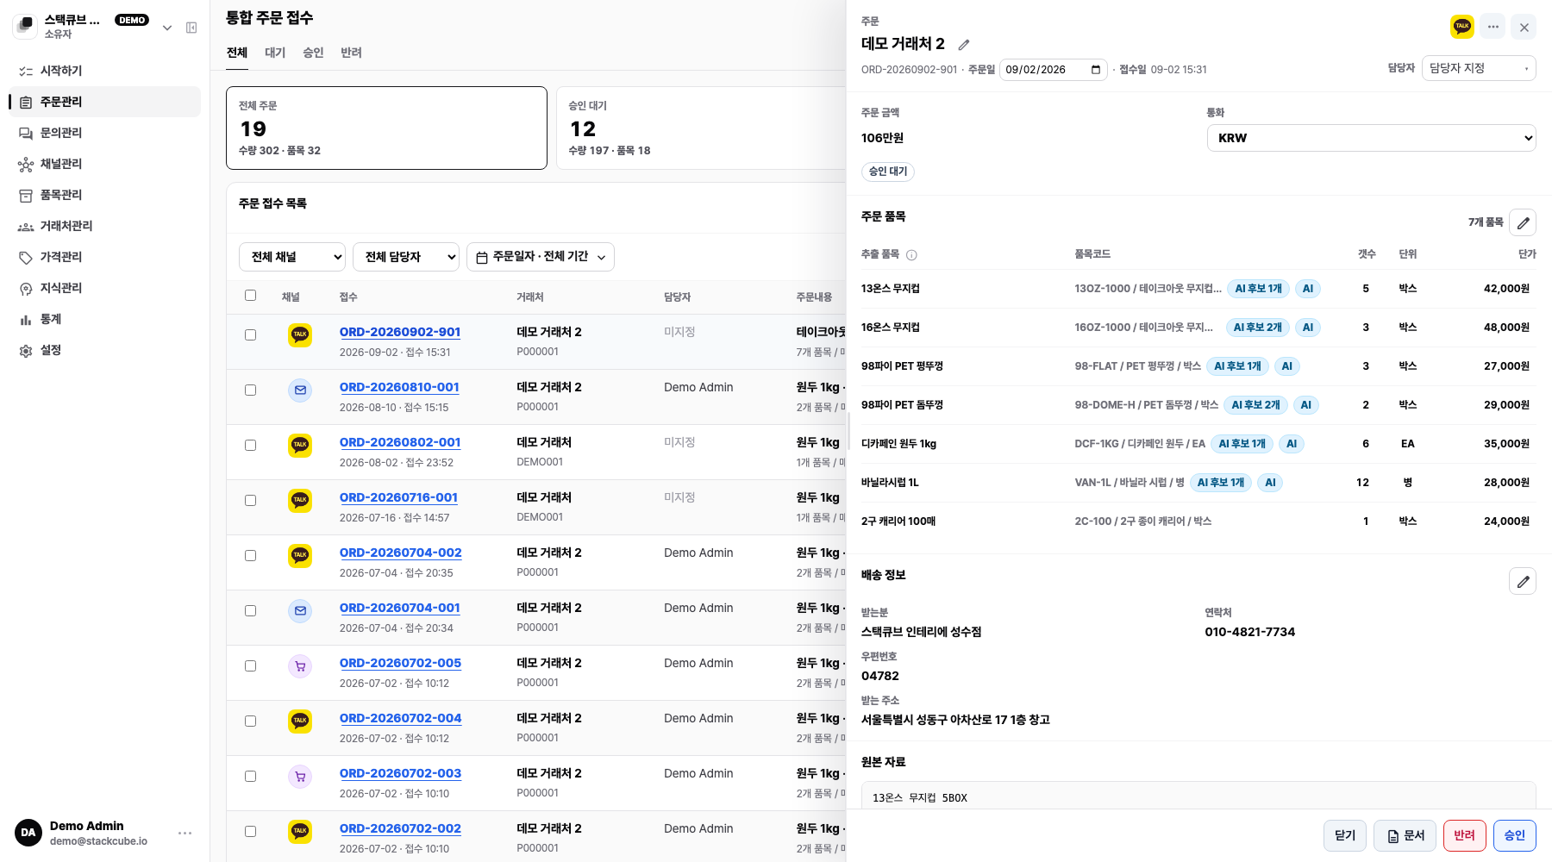The image size is (1552, 862).
Task: Open order link ORD-20260902-901
Action: pos(400,332)
